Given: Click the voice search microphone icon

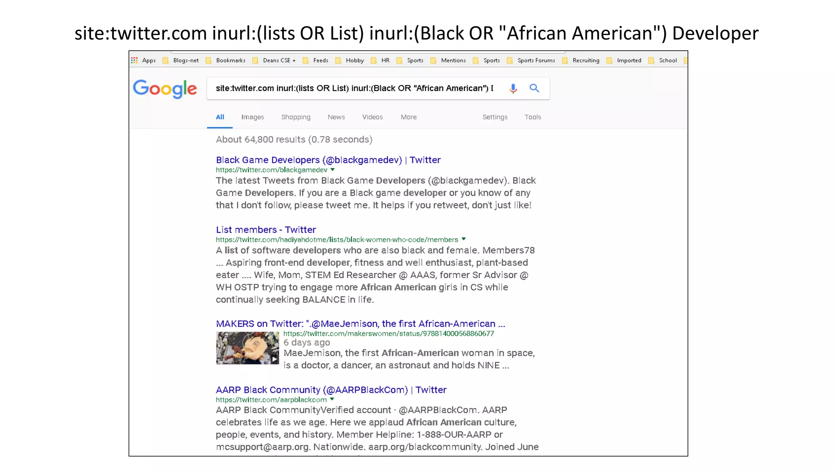Looking at the screenshot, I should [513, 88].
